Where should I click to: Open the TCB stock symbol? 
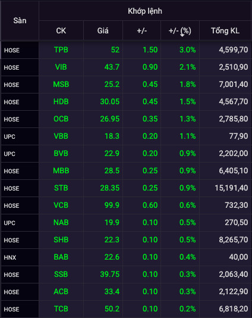[61, 308]
